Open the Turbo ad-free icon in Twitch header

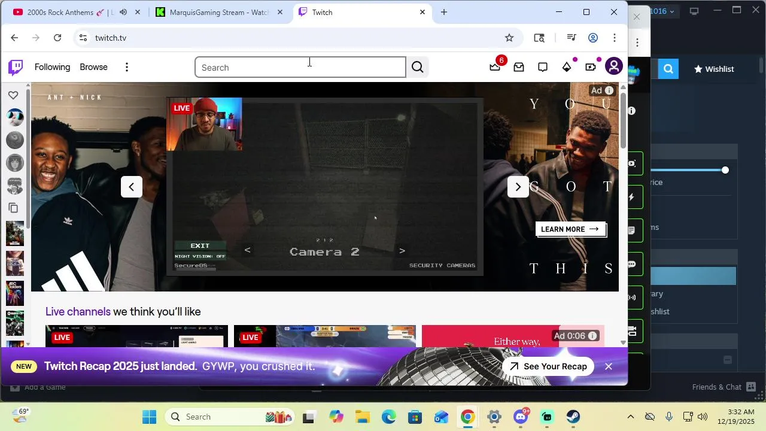click(591, 67)
